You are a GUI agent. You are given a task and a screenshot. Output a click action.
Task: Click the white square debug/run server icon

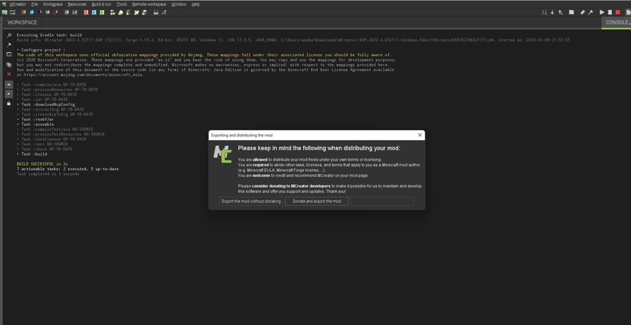click(x=610, y=12)
